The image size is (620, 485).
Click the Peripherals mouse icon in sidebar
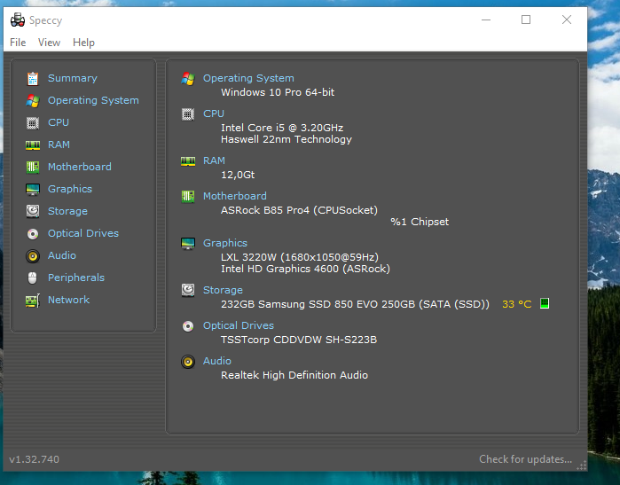pyautogui.click(x=33, y=278)
